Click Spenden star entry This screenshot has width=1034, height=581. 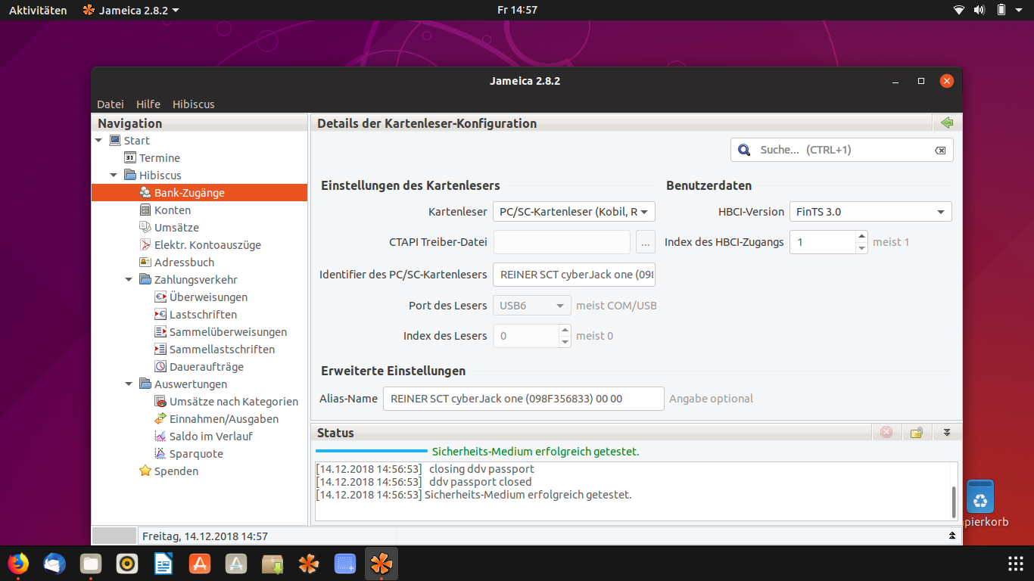point(169,471)
